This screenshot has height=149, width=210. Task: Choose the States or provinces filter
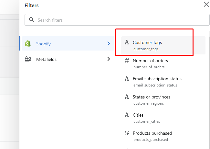[151, 97]
